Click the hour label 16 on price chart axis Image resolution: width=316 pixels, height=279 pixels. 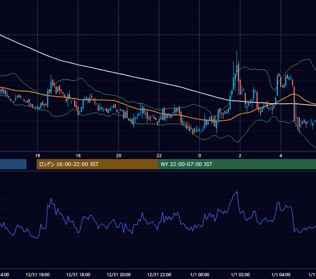coord(38,155)
